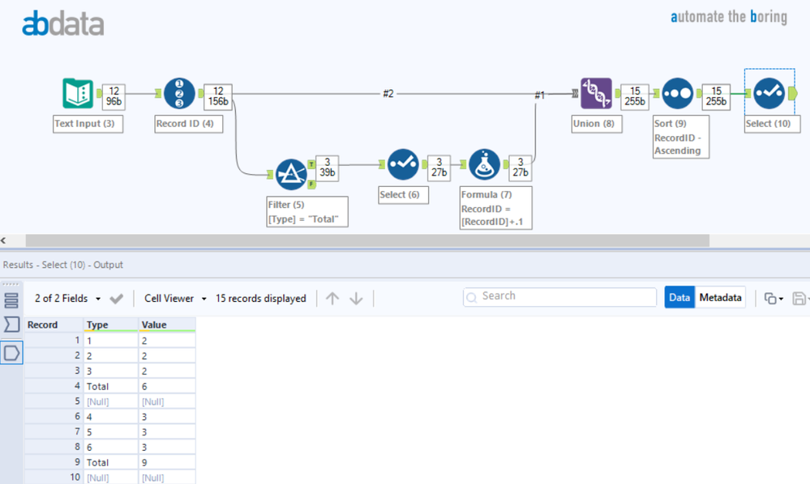Click the canvas horizontal scrollbar
The image size is (810, 484).
pos(367,240)
